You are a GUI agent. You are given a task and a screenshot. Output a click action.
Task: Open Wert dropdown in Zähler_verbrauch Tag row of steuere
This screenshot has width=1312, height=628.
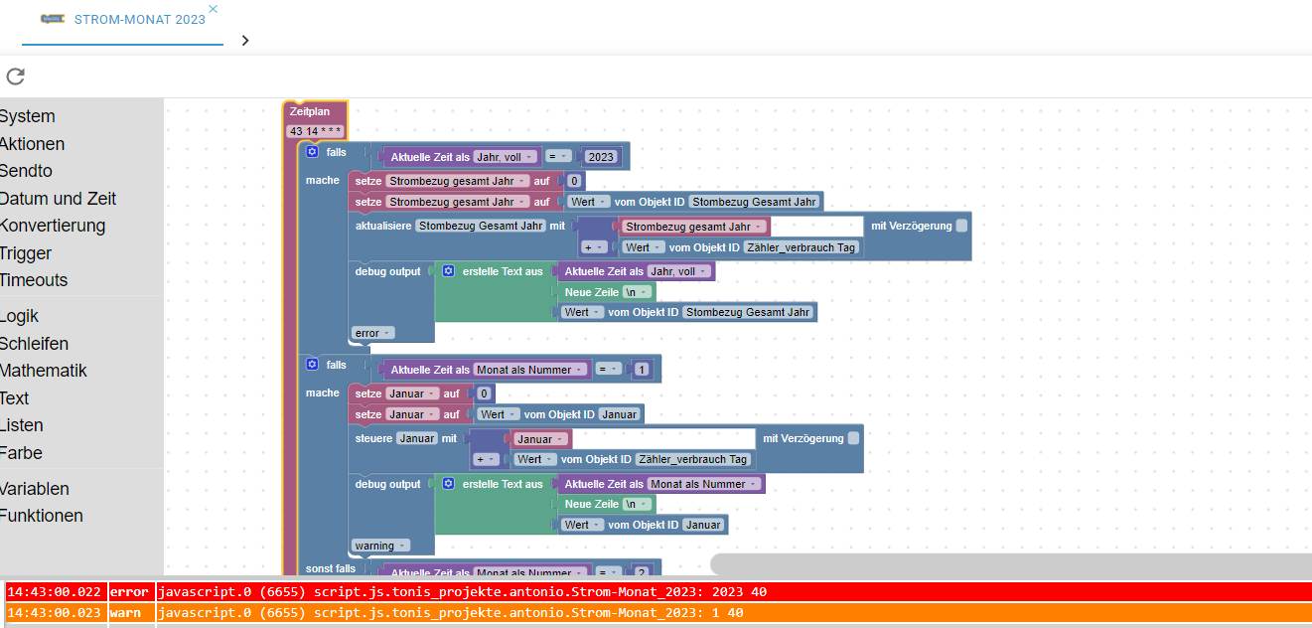(x=533, y=459)
